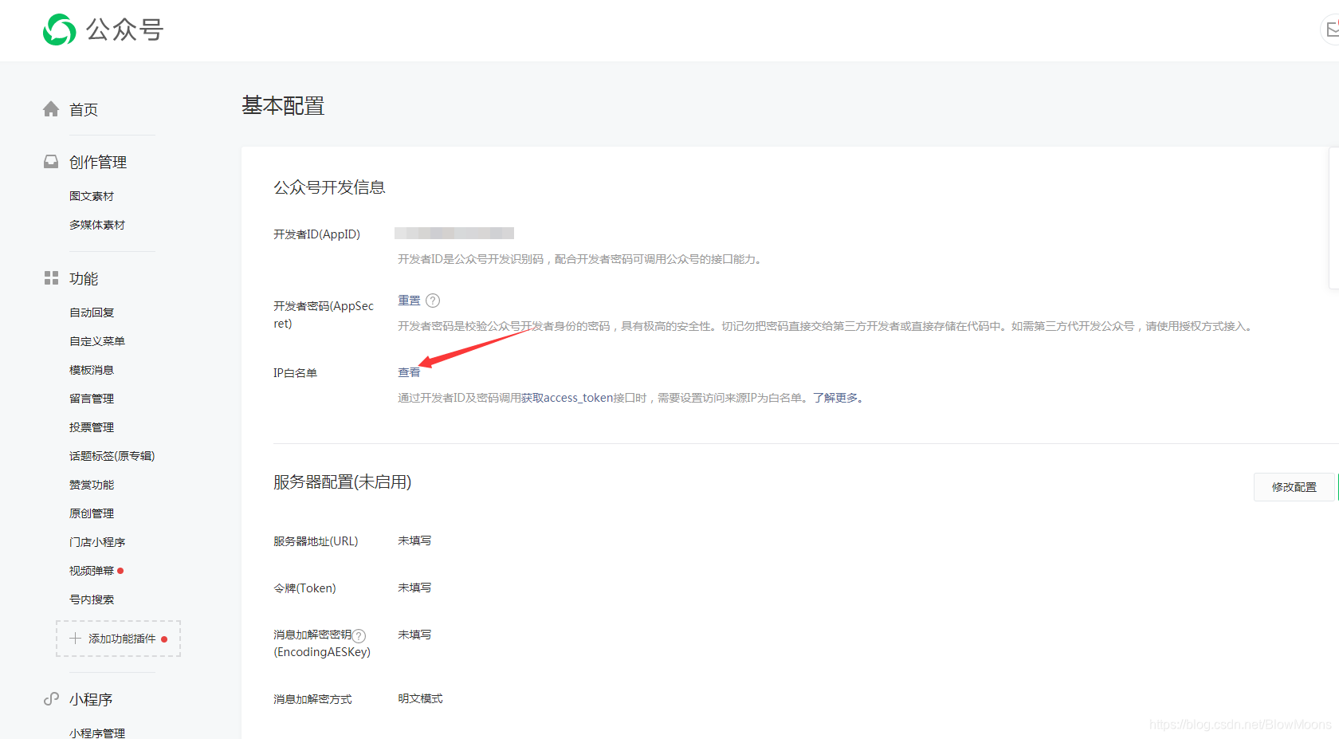The height and width of the screenshot is (739, 1339).
Task: Click the IP白名单 label
Action: 295,373
